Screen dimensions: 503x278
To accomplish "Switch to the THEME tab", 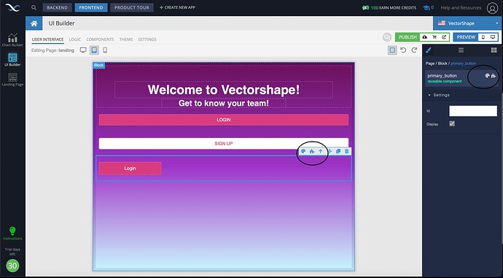I will click(125, 39).
